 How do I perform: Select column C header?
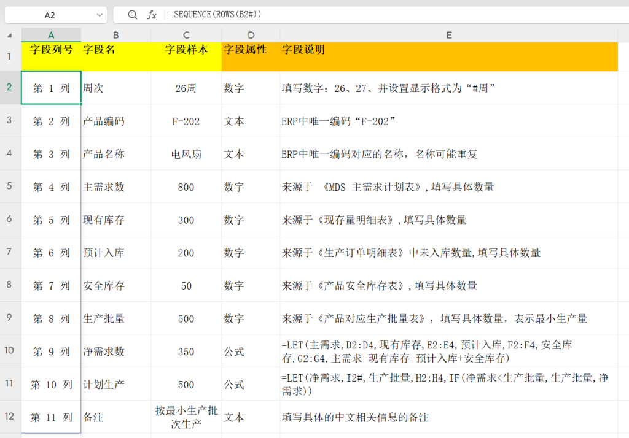pyautogui.click(x=186, y=35)
